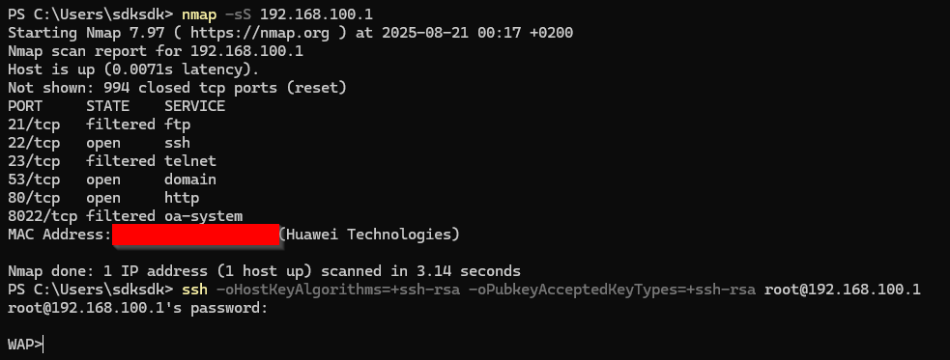
Task: Click the 21/tcp filtered ftp row
Action: coord(100,125)
